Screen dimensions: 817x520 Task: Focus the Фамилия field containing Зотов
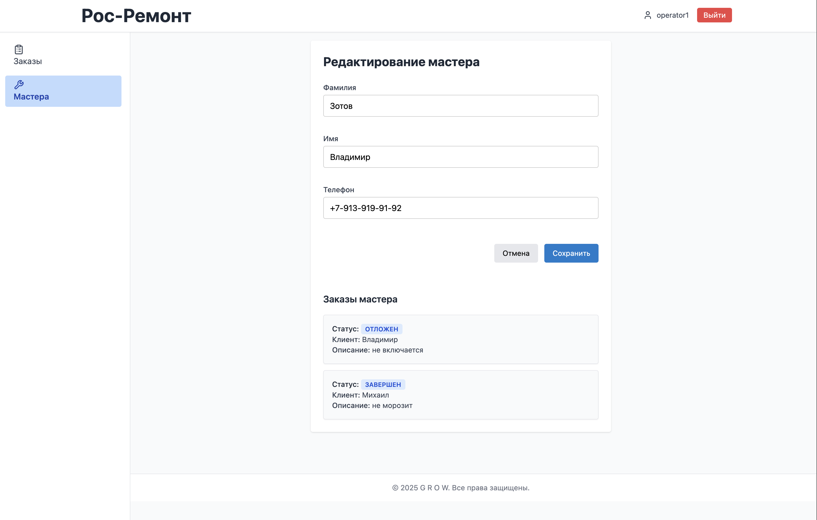460,106
